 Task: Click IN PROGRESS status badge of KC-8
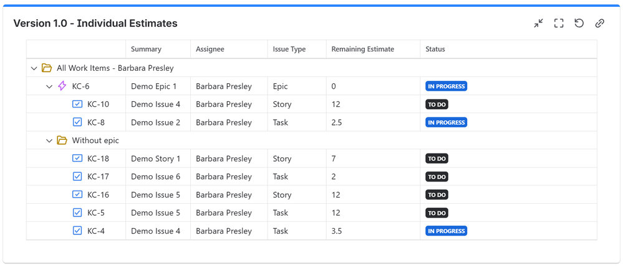point(446,122)
